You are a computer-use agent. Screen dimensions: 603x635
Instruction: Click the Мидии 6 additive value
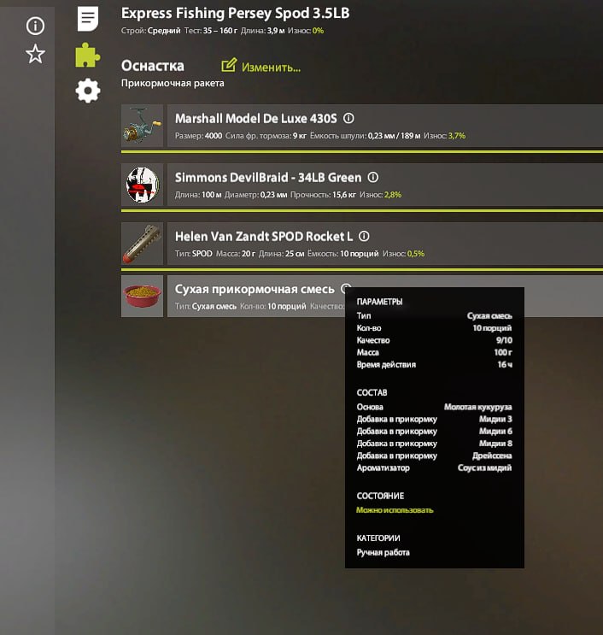coord(495,432)
